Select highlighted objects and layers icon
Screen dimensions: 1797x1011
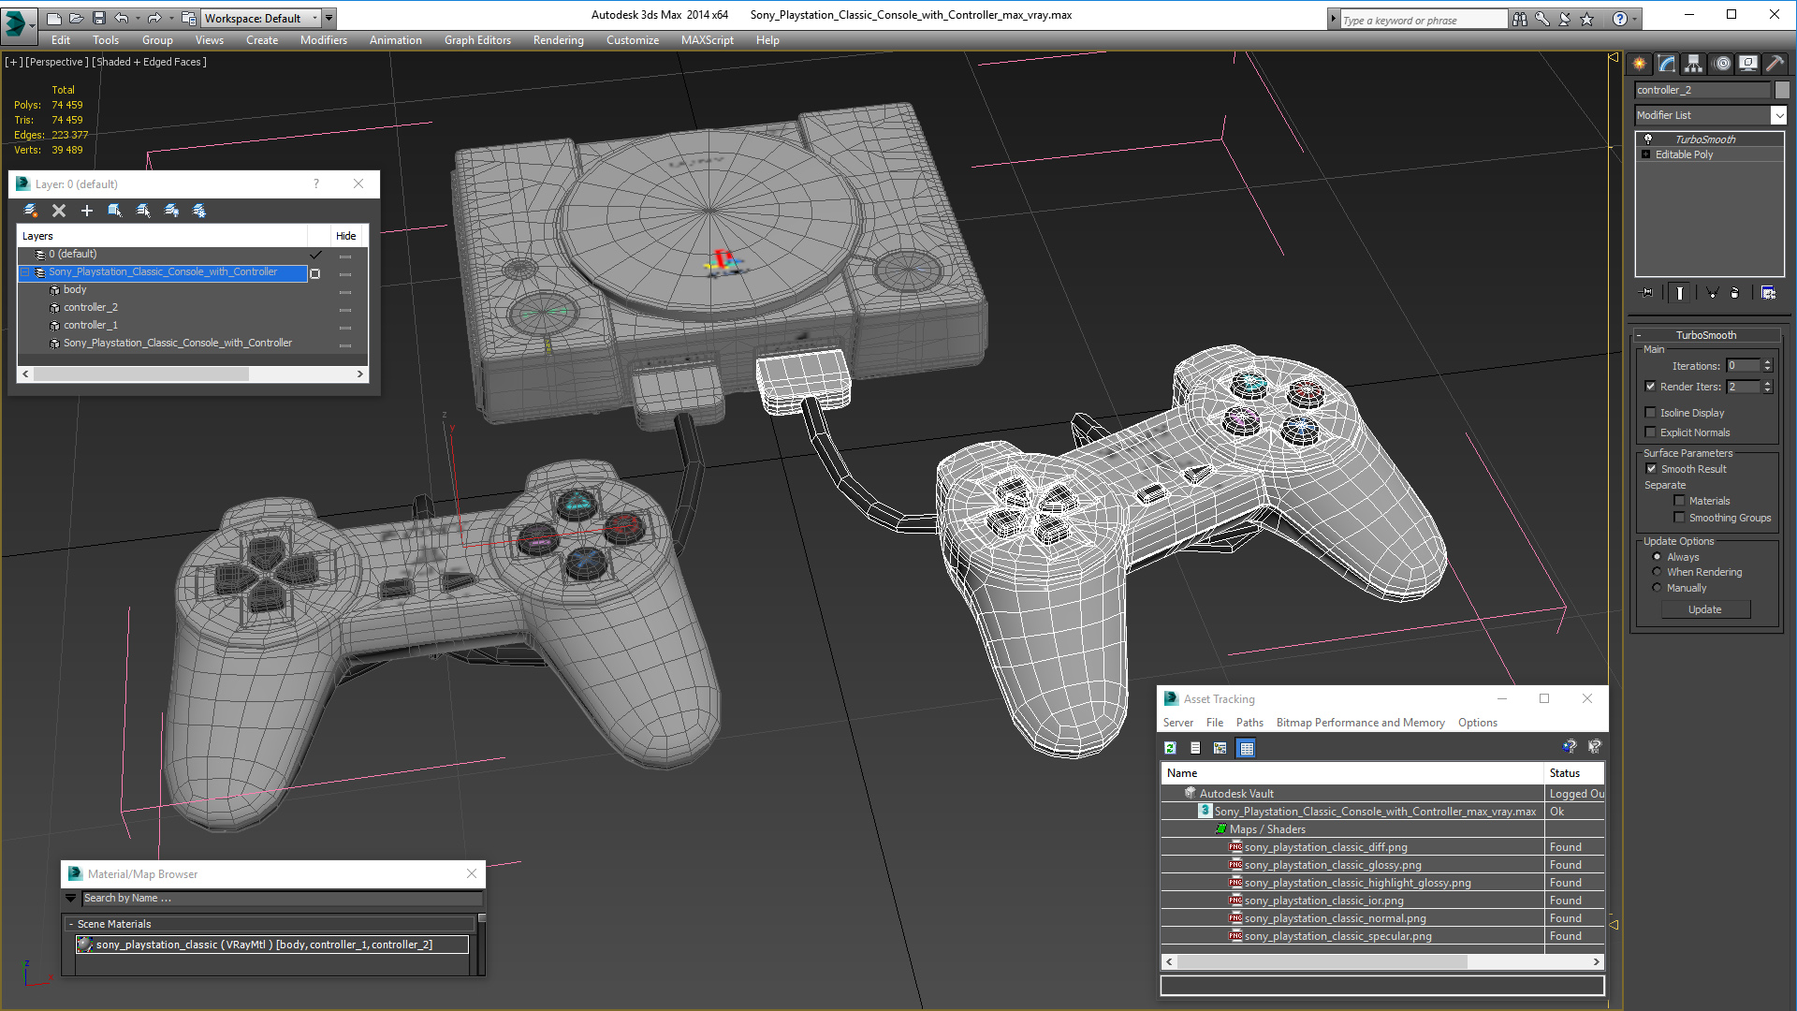[115, 211]
